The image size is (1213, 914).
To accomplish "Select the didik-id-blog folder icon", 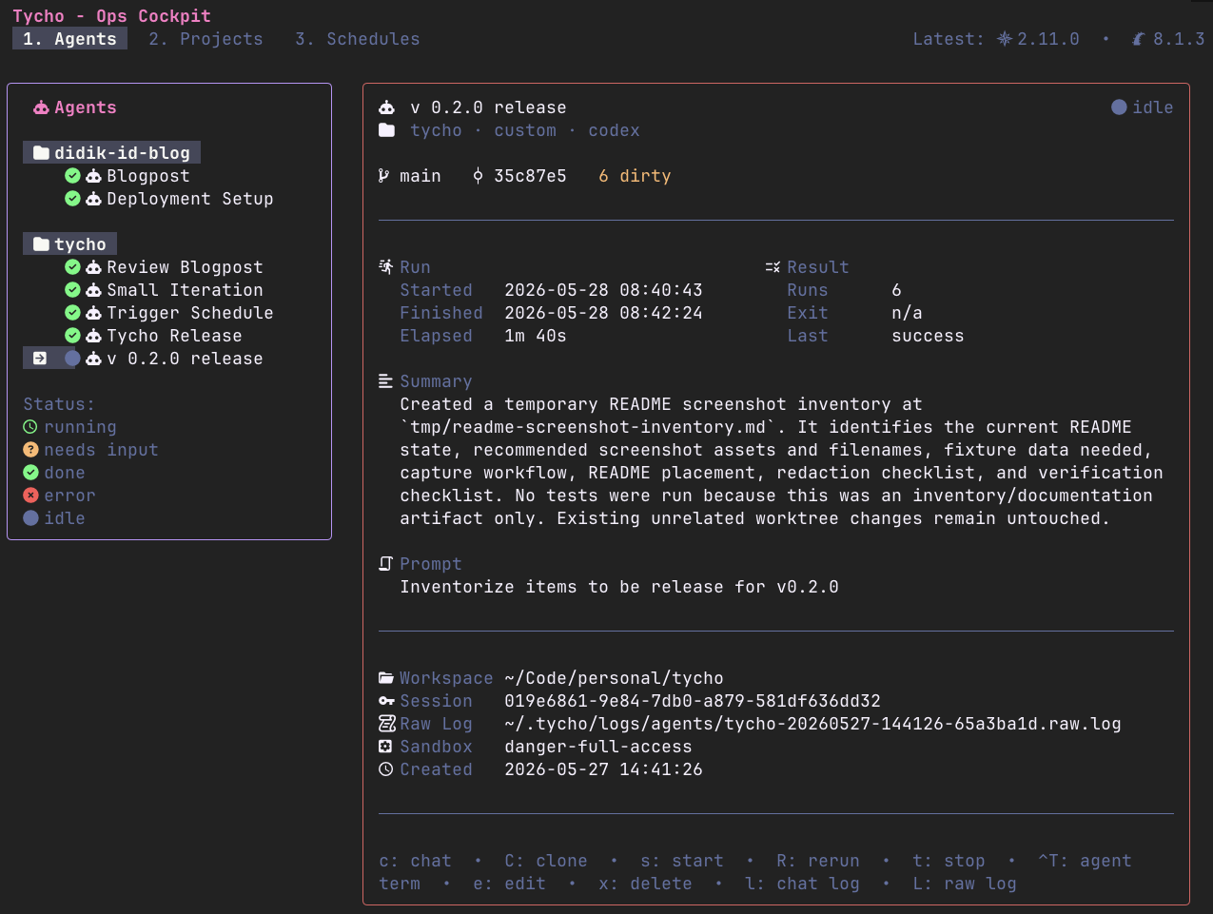I will click(41, 153).
